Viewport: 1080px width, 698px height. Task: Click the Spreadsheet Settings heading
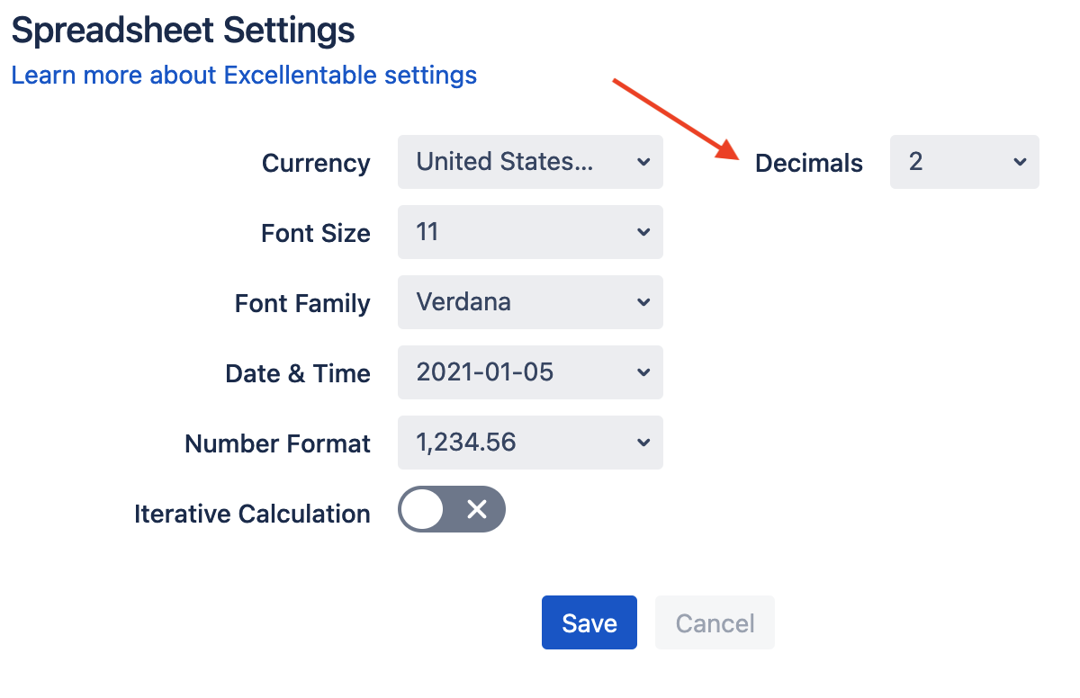(x=183, y=31)
